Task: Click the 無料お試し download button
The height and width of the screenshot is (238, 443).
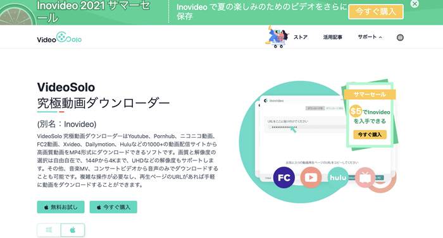Action: pos(61,207)
